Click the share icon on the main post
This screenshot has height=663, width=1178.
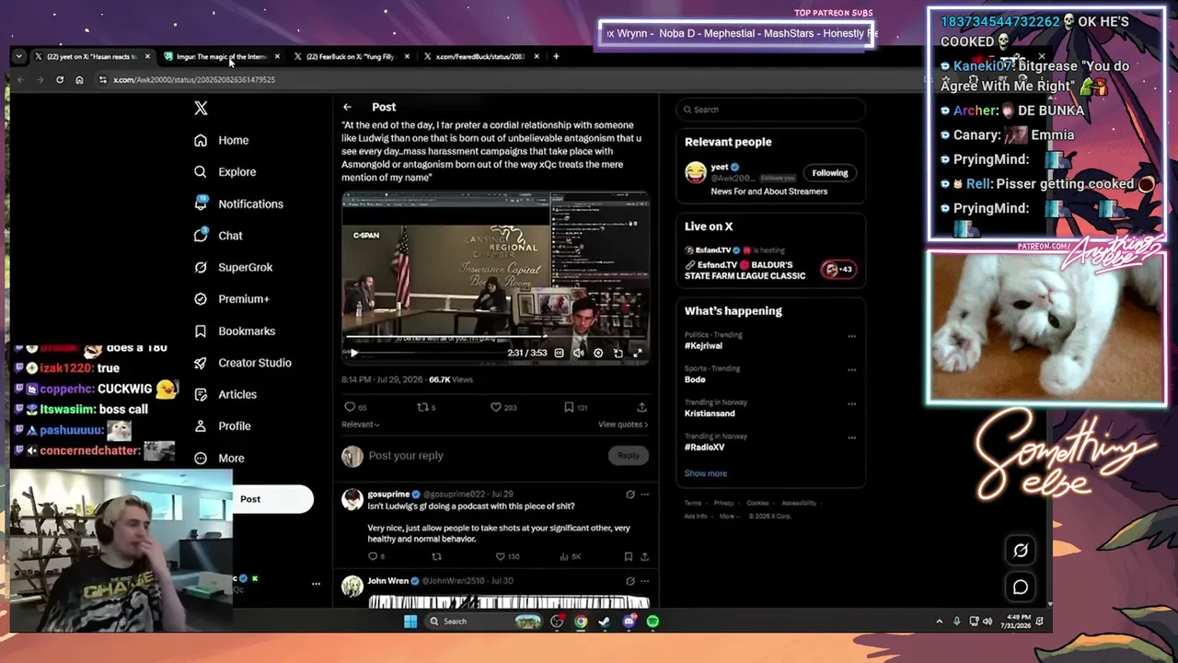[641, 407]
